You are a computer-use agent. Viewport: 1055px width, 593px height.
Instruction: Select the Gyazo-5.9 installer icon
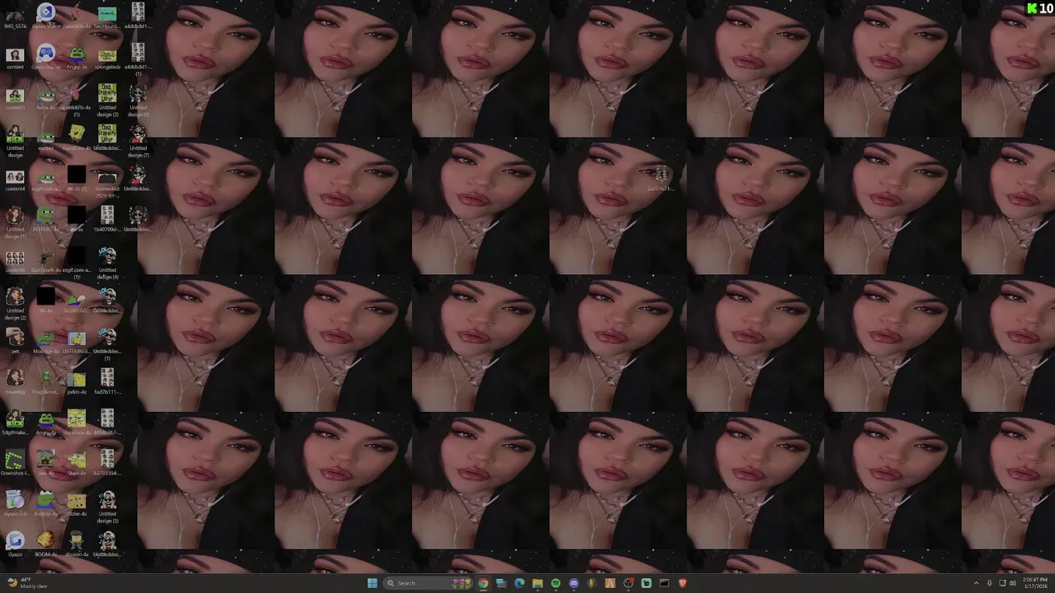15,503
